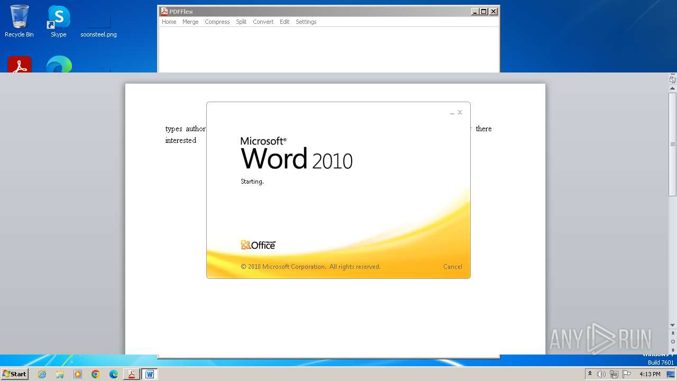Maximize the PDFFlex window
Image resolution: width=677 pixels, height=381 pixels.
[x=484, y=11]
